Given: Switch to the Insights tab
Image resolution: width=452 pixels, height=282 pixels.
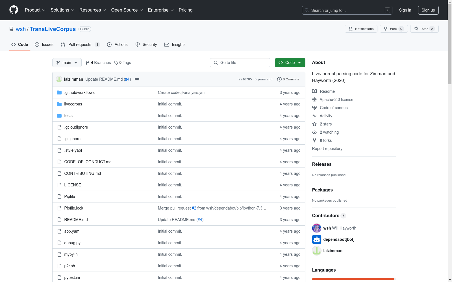Looking at the screenshot, I should pos(175,45).
